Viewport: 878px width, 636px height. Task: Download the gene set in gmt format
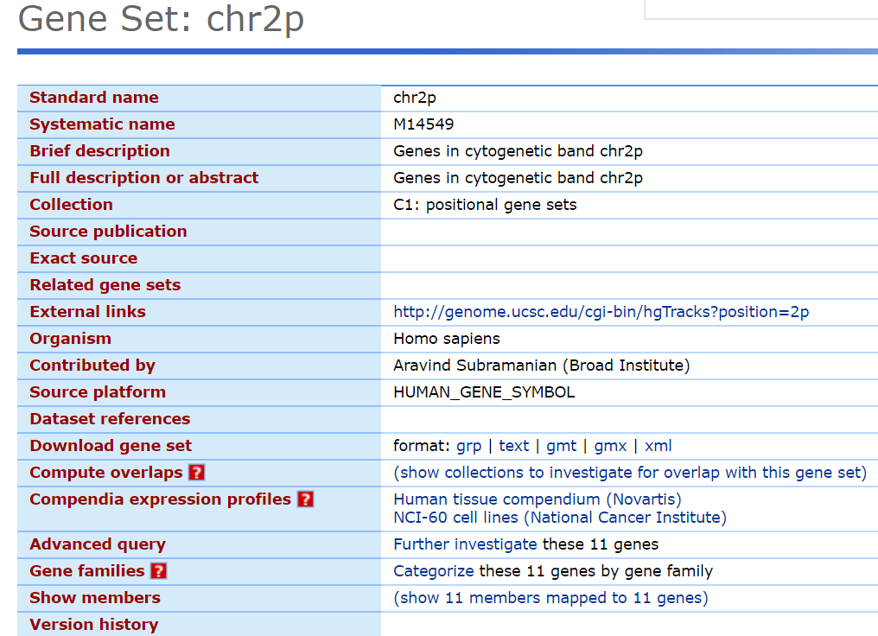[561, 445]
